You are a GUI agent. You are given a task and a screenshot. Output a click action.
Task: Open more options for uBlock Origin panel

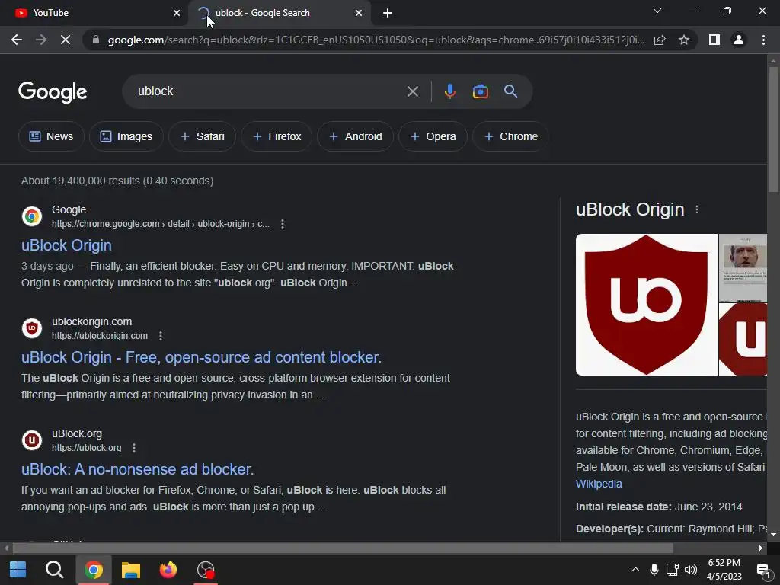tap(697, 209)
